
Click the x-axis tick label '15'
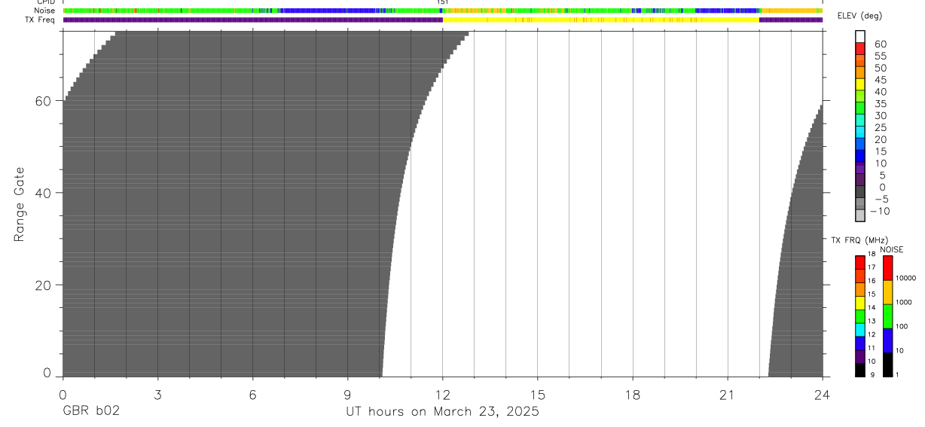[538, 395]
